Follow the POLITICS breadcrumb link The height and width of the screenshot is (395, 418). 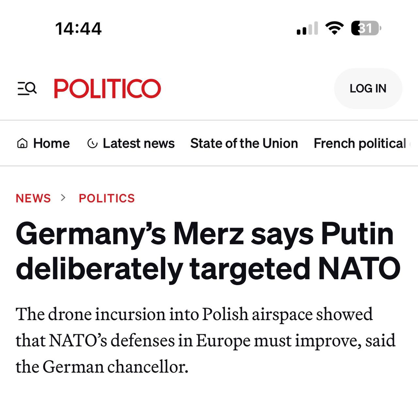(x=107, y=198)
